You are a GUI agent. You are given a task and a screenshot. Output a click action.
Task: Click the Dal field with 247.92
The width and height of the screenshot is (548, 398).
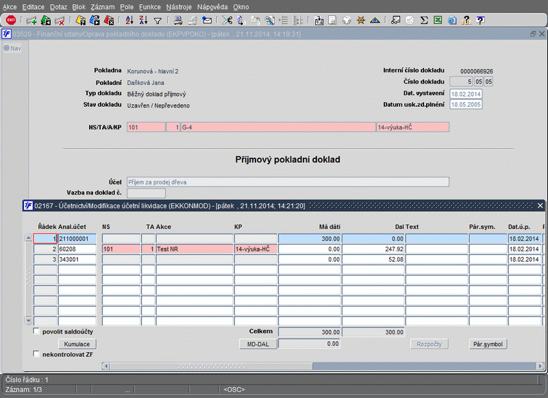point(373,249)
